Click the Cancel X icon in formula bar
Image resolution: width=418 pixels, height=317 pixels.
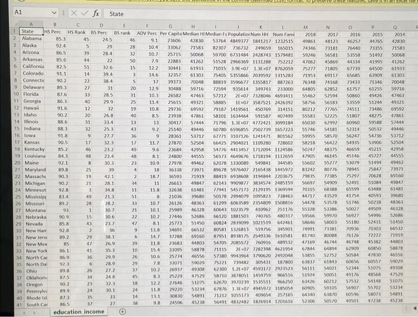[74, 13]
